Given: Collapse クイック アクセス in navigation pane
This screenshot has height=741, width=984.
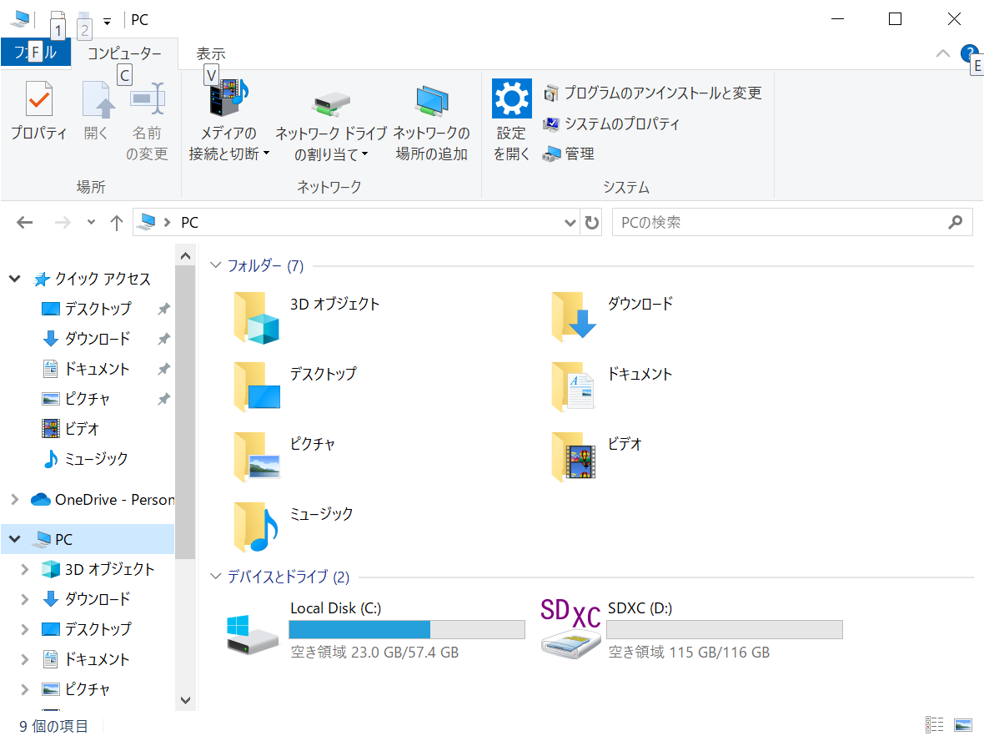Looking at the screenshot, I should click(15, 278).
